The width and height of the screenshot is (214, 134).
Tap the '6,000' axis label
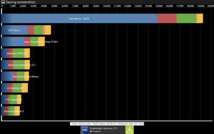click(65, 6)
